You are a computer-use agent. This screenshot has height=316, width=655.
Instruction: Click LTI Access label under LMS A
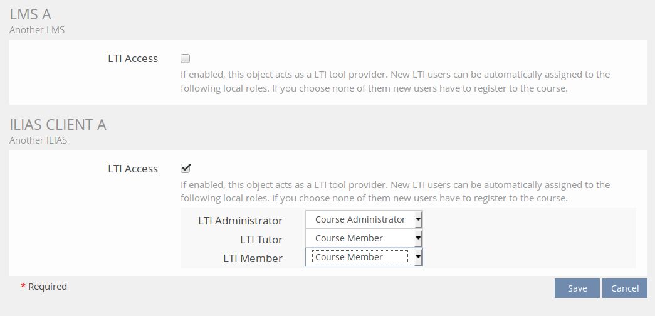click(133, 59)
